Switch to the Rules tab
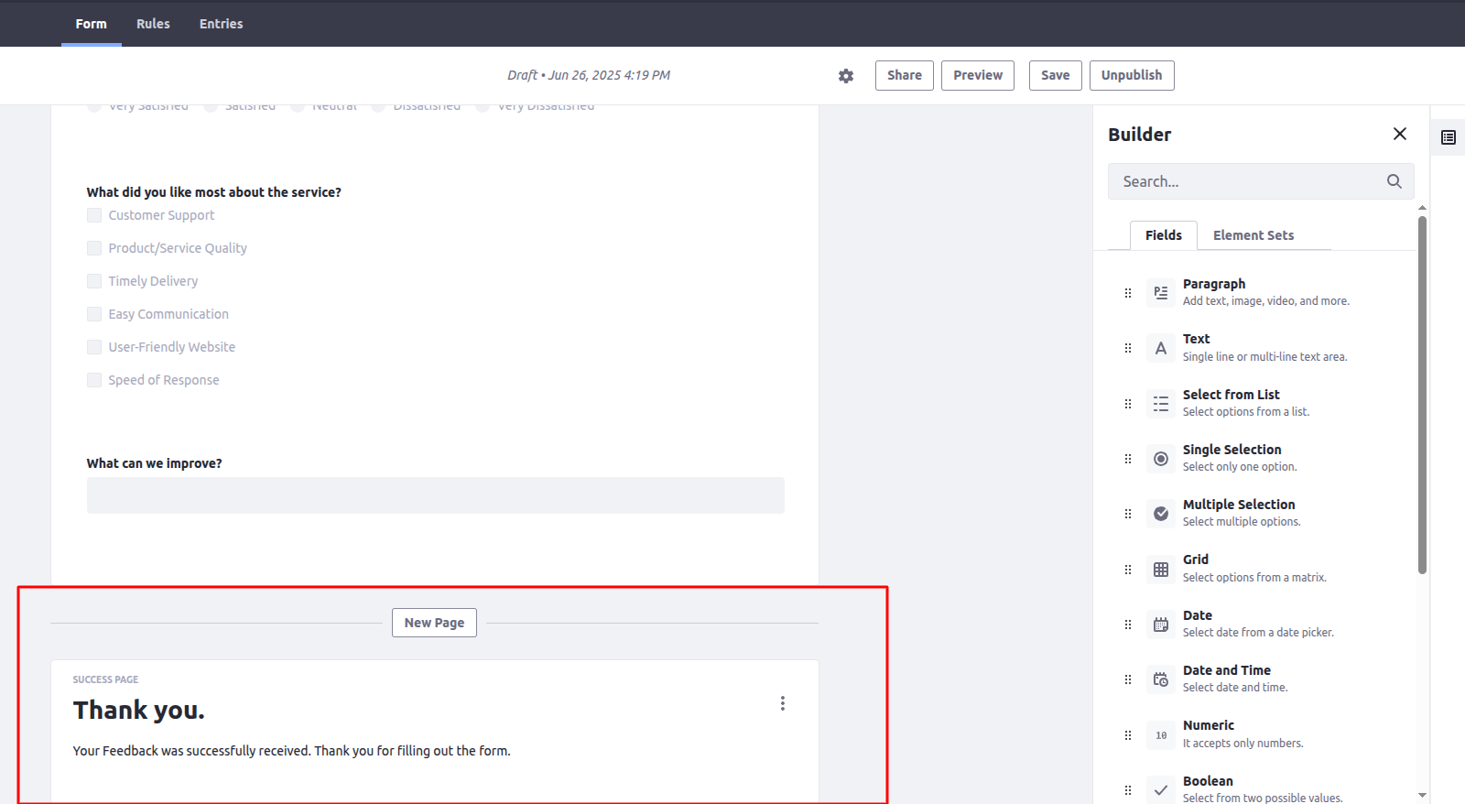This screenshot has width=1465, height=804. coord(153,24)
